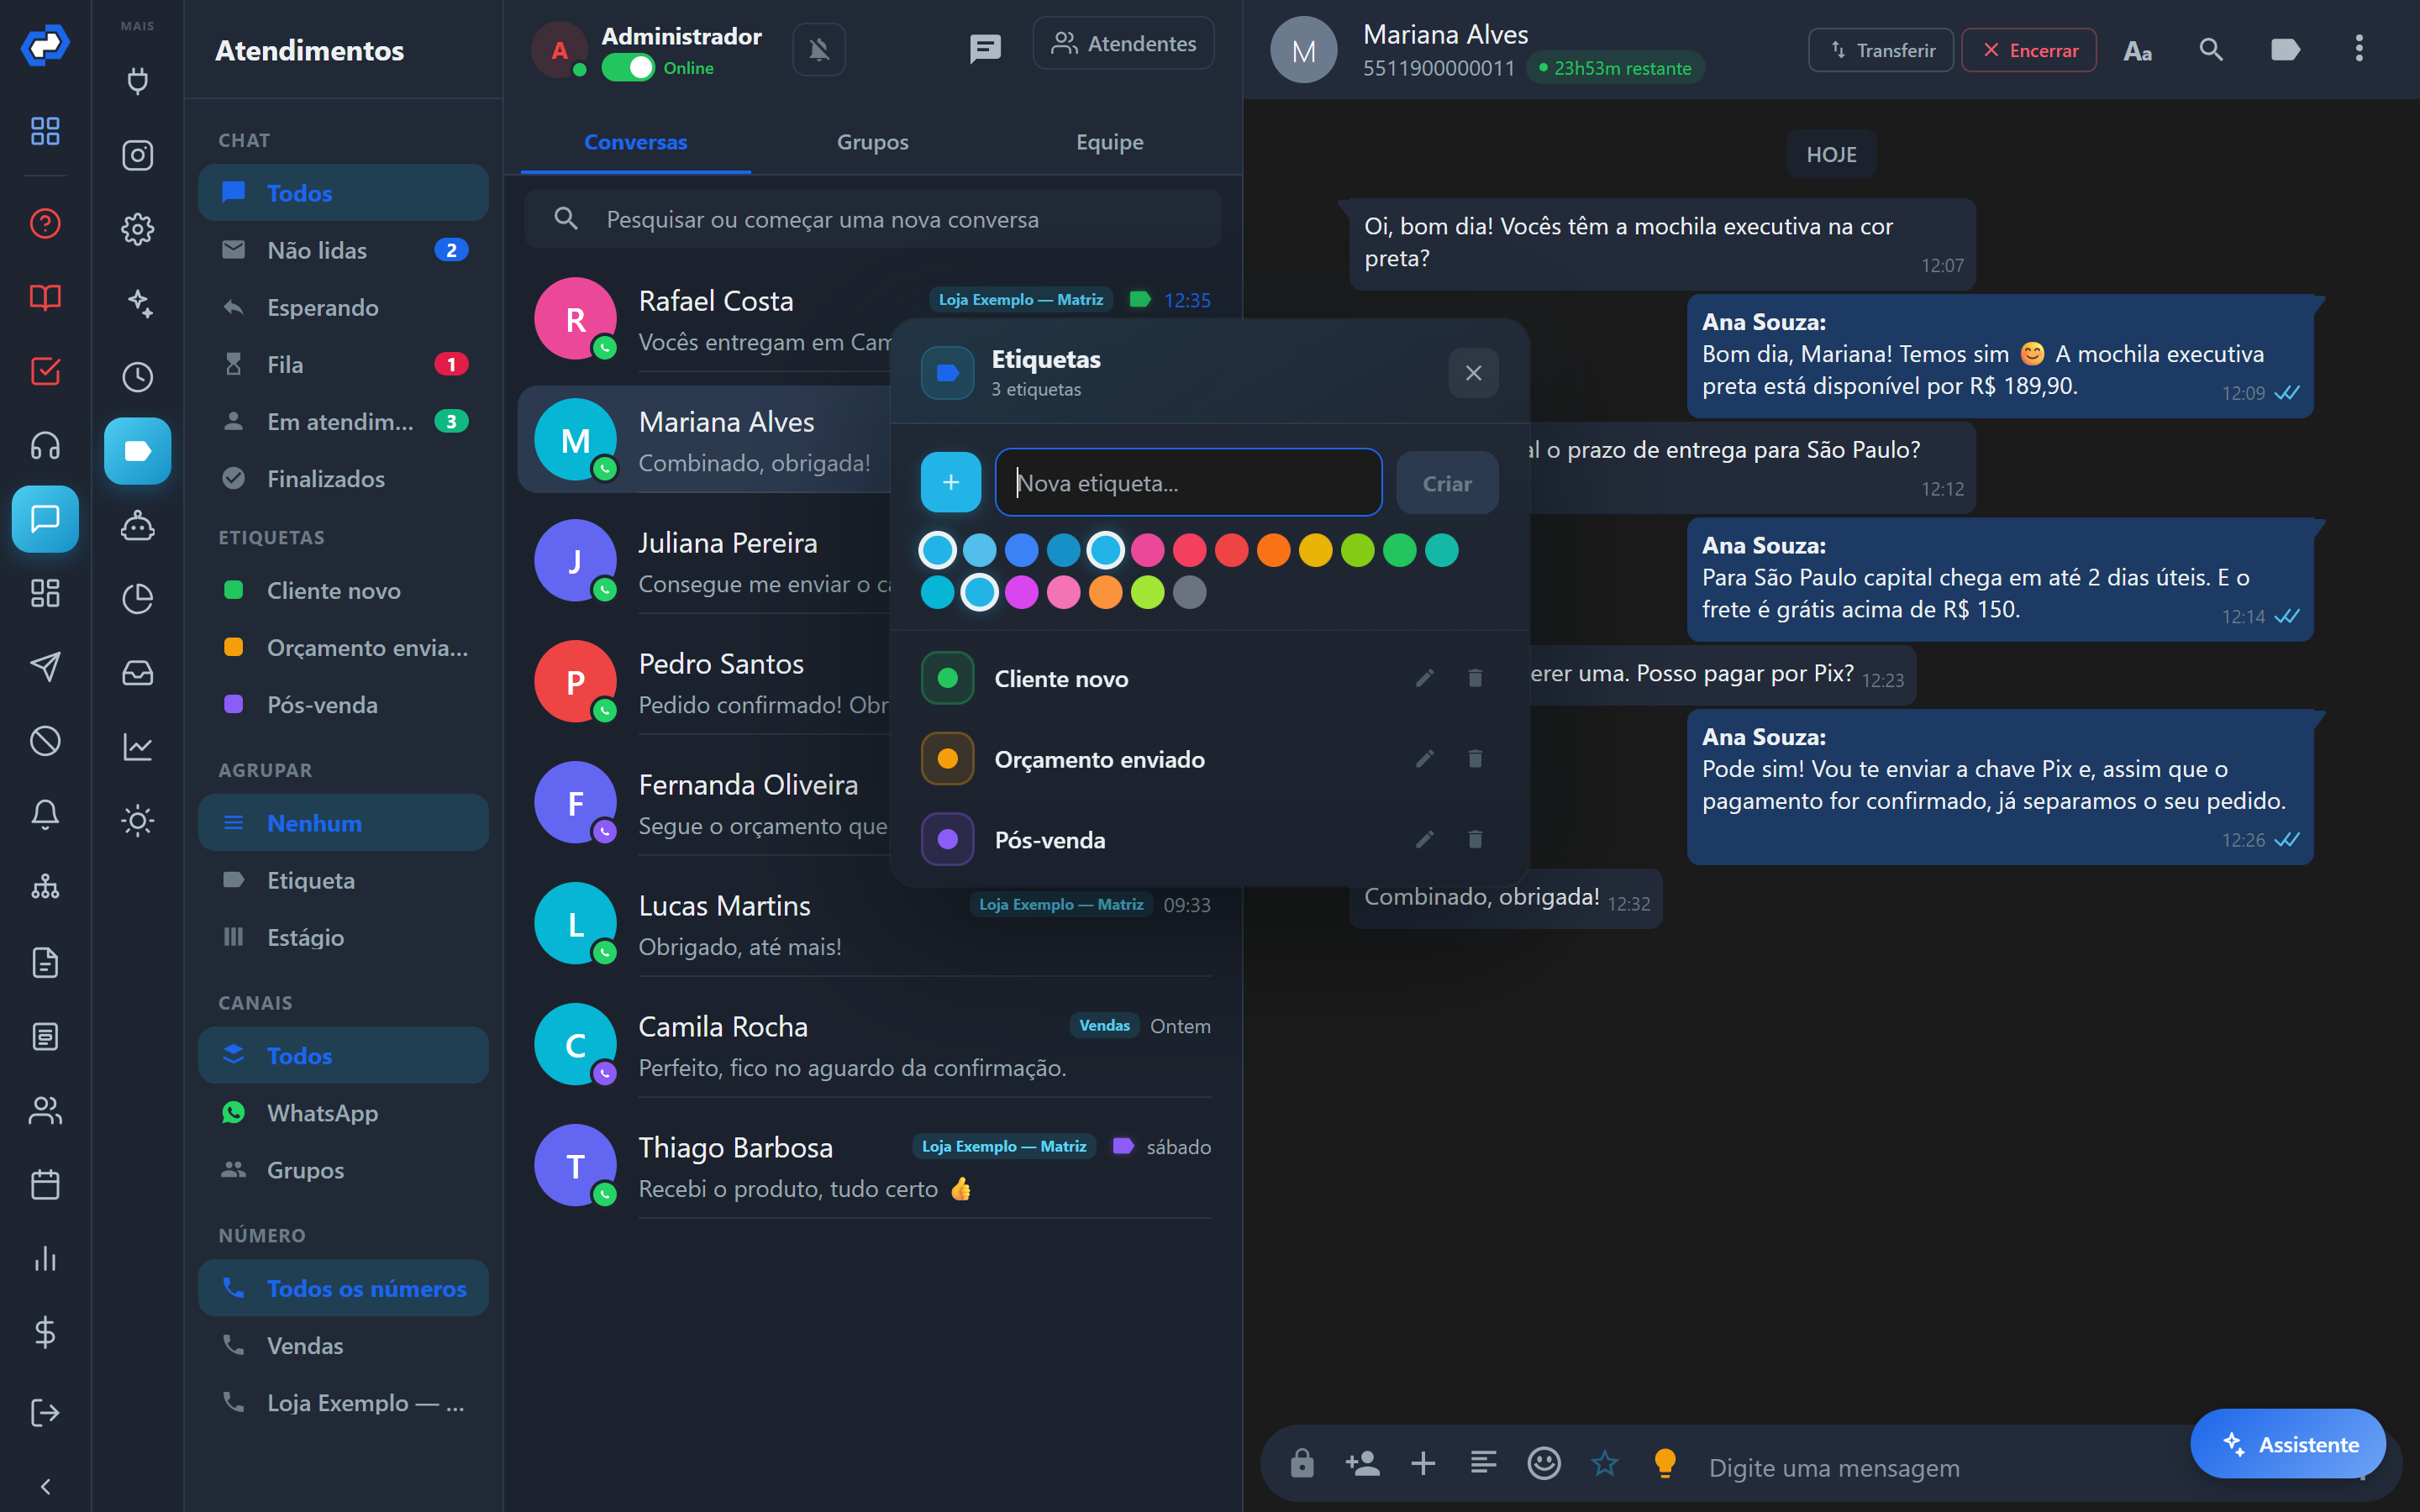The height and width of the screenshot is (1512, 2420).
Task: Pick the orange color swatch
Action: [x=1273, y=550]
